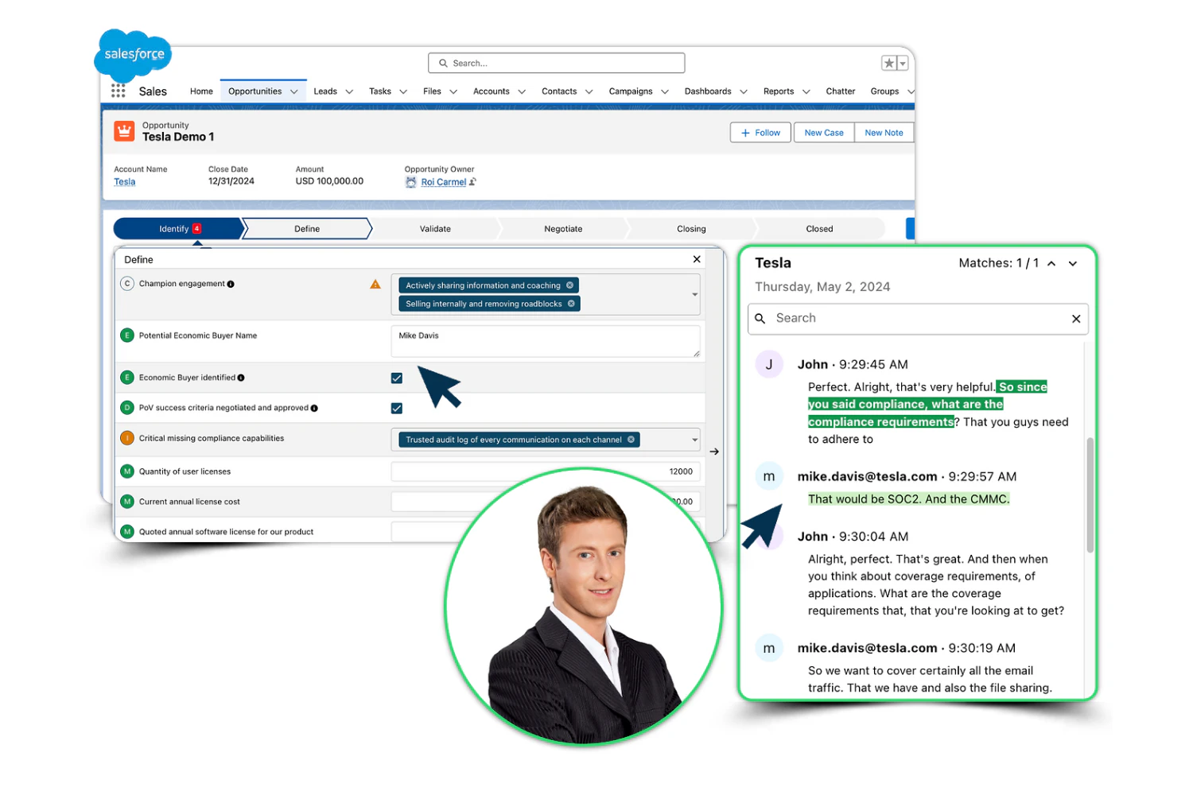Click the favorite star icon

point(888,62)
